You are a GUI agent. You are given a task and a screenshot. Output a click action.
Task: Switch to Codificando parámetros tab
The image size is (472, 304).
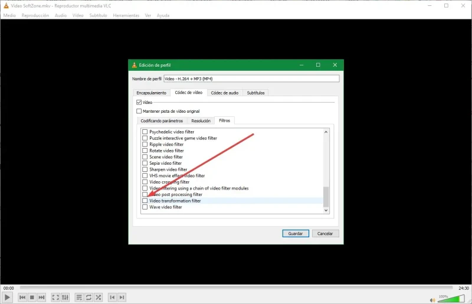(x=162, y=121)
